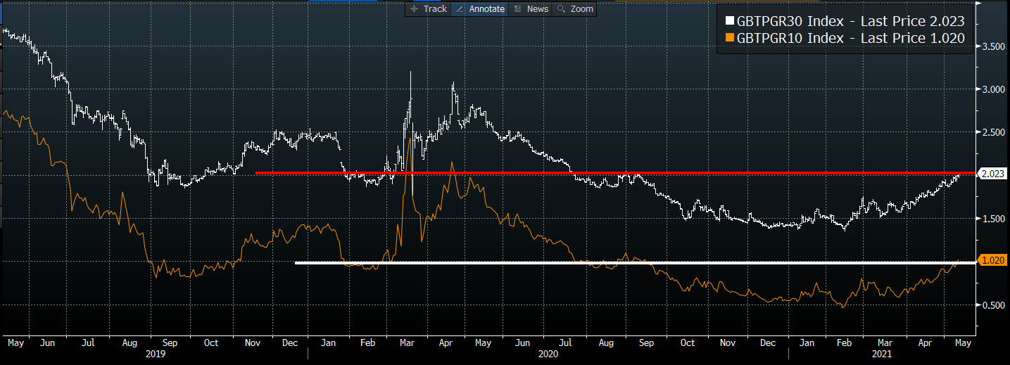Click the 0.500 y-axis label
The width and height of the screenshot is (1010, 365).
[x=992, y=305]
